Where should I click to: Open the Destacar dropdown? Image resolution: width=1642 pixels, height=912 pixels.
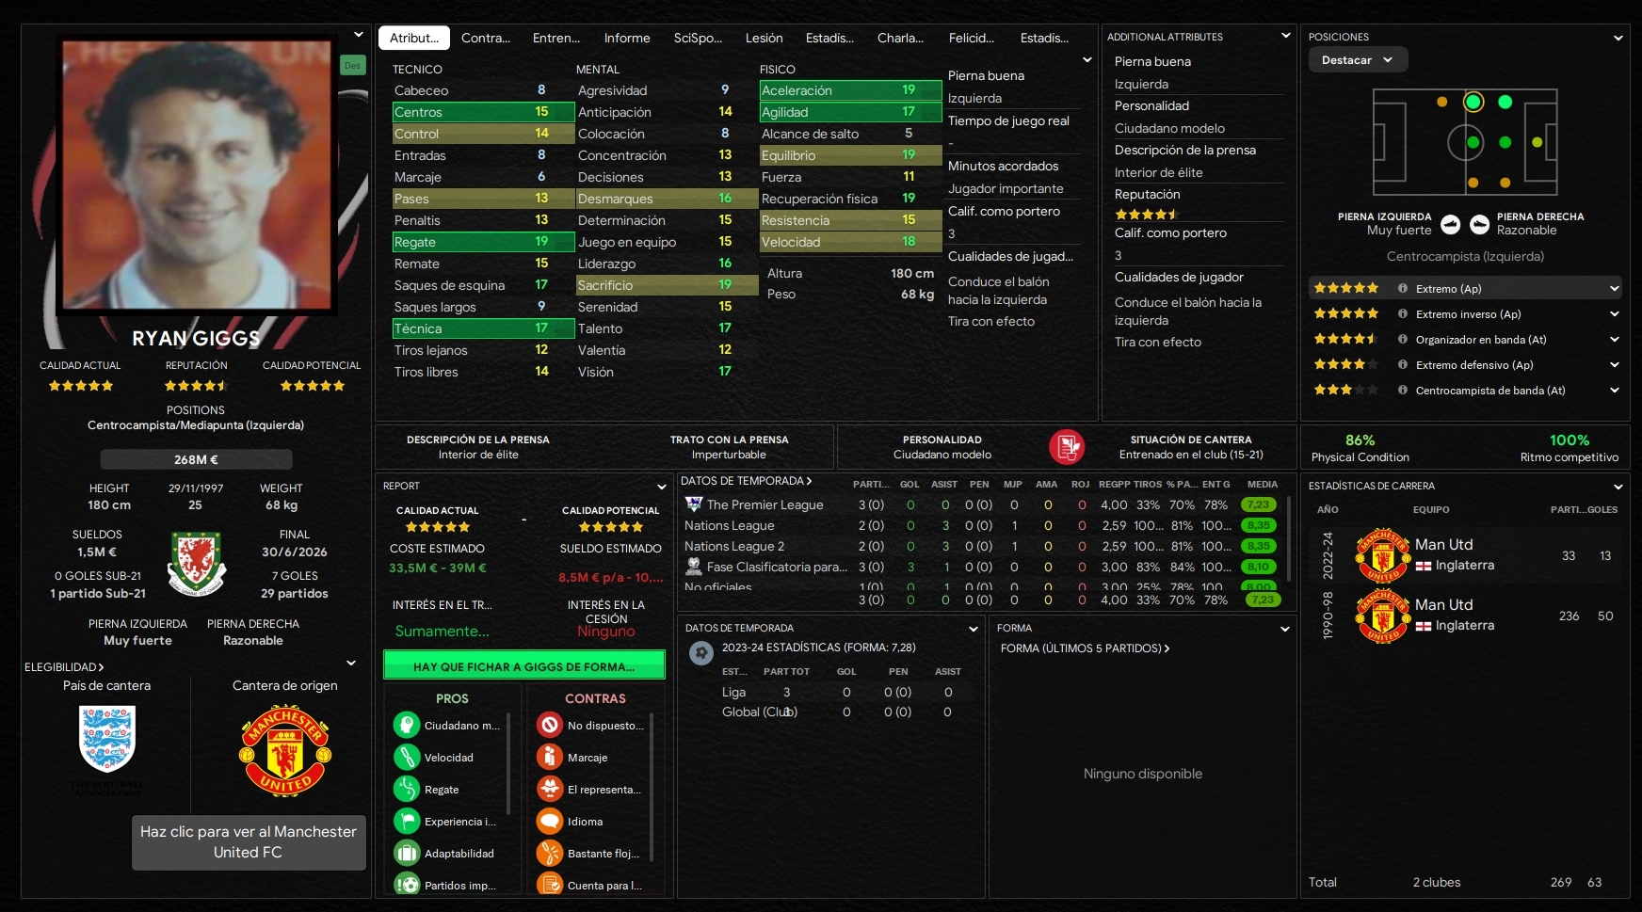1358,60
